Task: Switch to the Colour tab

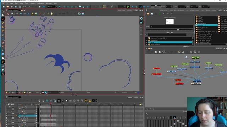Action: click(203, 11)
